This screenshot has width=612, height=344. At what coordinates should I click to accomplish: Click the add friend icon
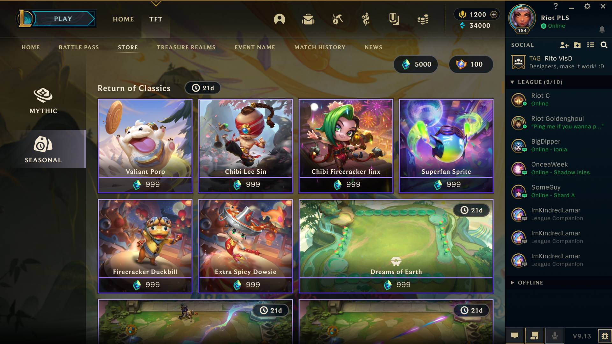pyautogui.click(x=564, y=45)
